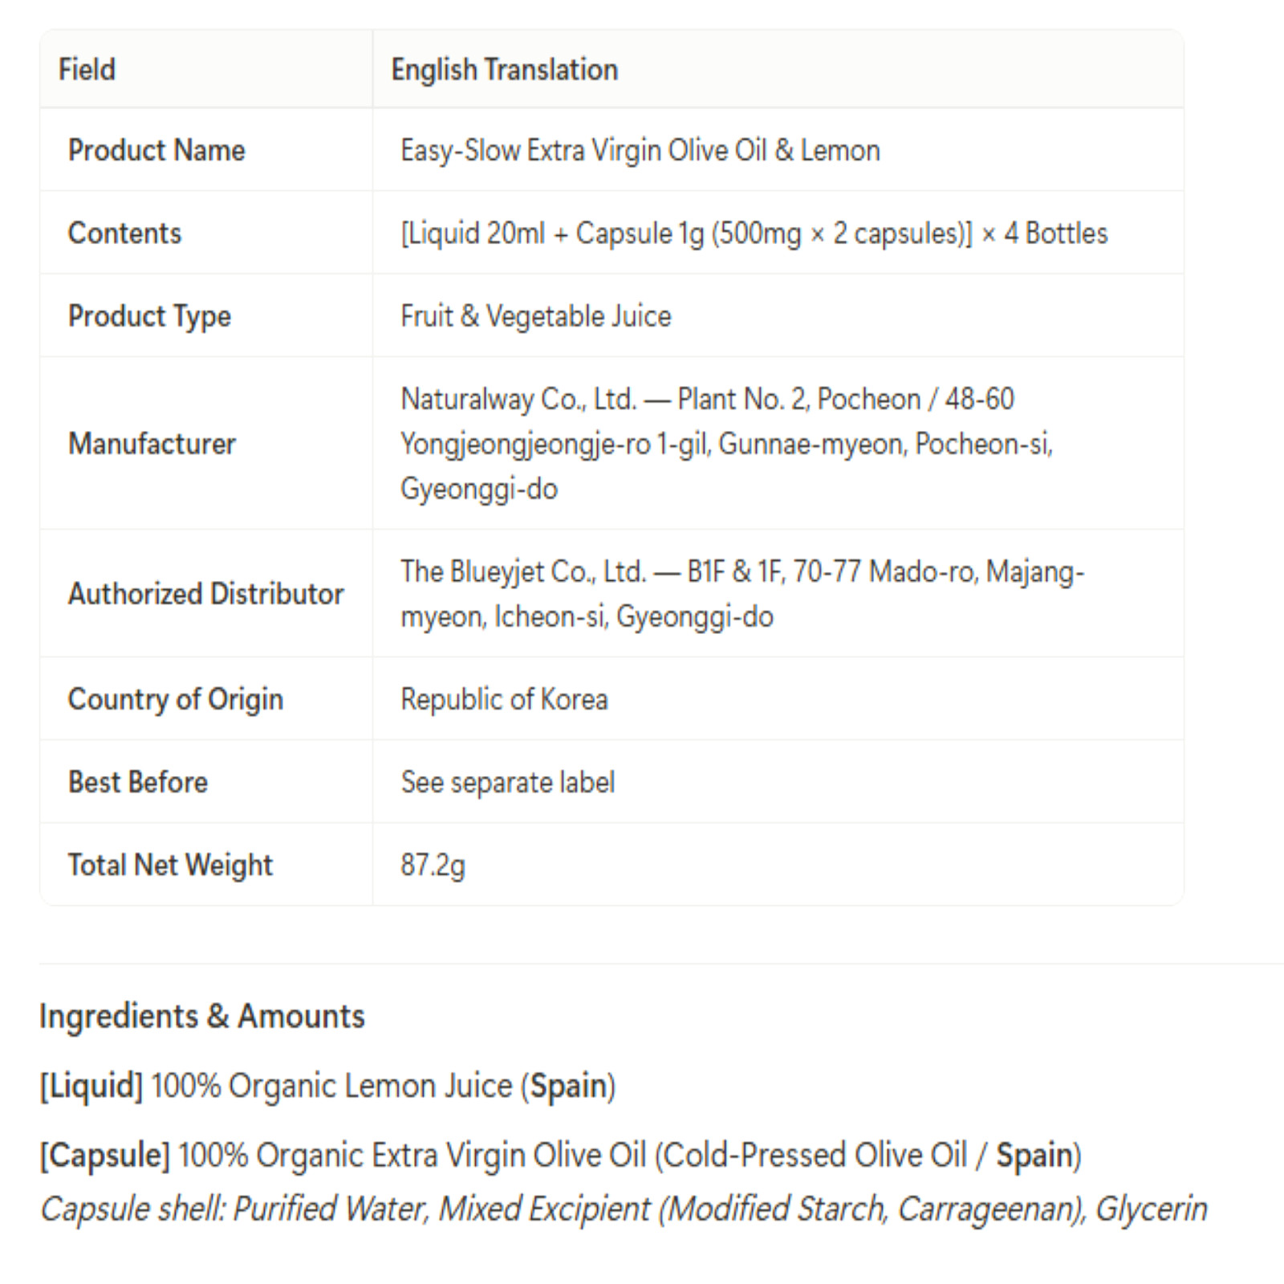Screen dimensions: 1284x1284
Task: Select the Product Type label
Action: click(149, 316)
